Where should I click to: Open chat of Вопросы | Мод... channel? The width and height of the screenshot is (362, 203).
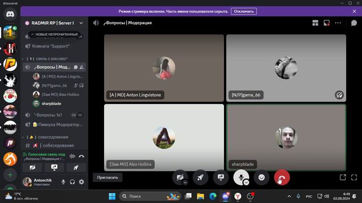pos(75,67)
